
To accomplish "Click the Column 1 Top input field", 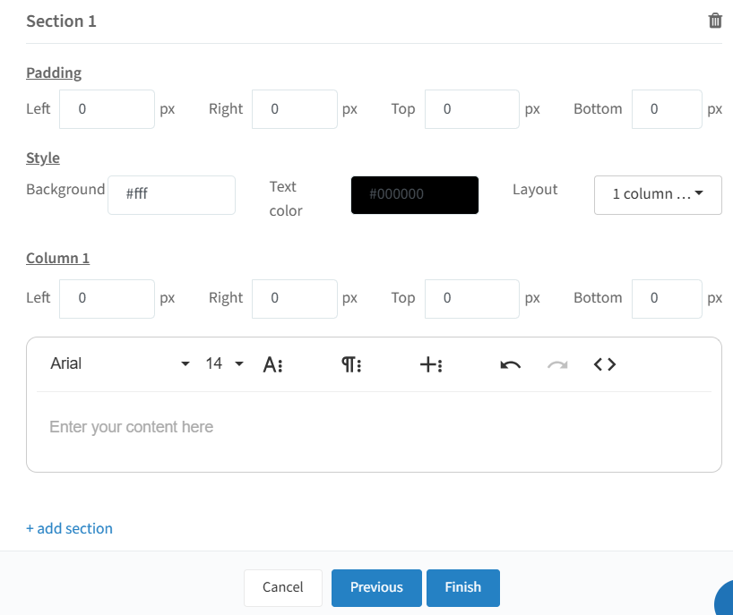I will (471, 299).
